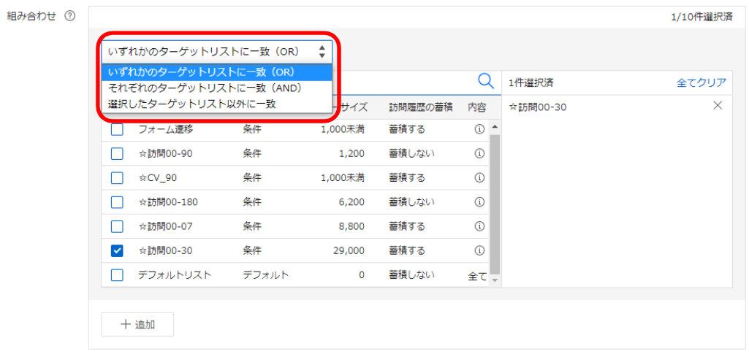
Task: Choose それぞれのターゲットリストに一致（AND） option
Action: (205, 88)
